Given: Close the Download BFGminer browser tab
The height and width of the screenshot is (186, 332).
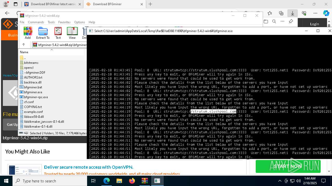Looking at the screenshot, I should tap(142, 4).
